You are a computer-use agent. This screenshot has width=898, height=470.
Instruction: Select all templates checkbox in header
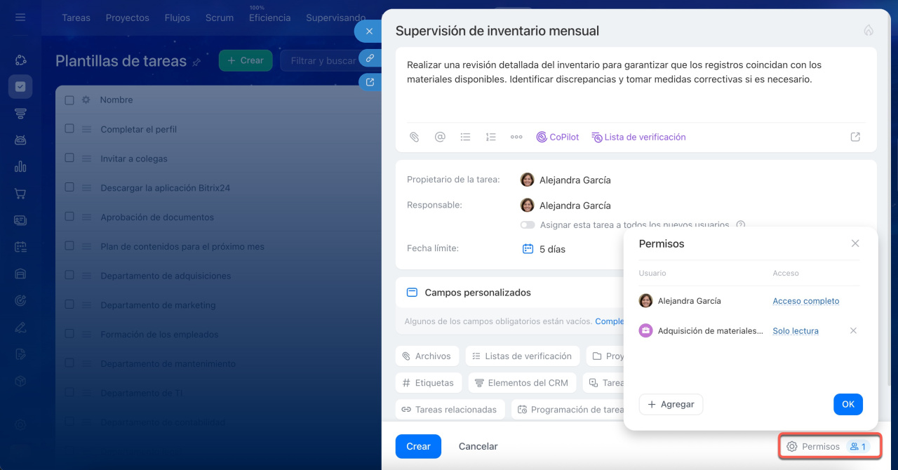pyautogui.click(x=69, y=100)
